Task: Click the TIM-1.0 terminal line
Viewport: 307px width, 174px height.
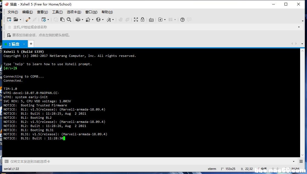Action: (x=10, y=89)
